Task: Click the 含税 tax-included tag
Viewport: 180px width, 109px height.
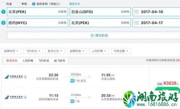Action: click(160, 84)
